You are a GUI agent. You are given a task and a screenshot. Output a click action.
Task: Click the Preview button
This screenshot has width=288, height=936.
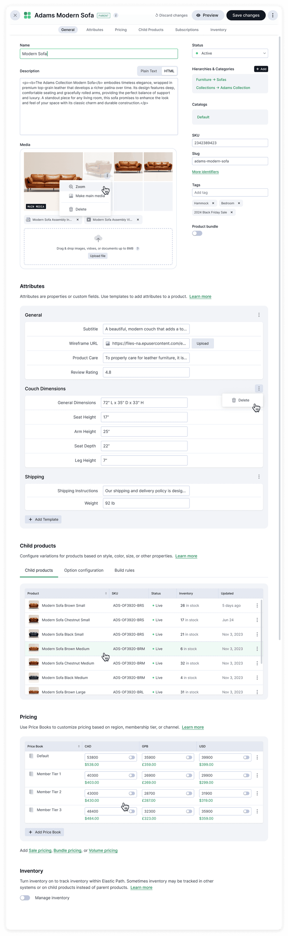click(208, 15)
